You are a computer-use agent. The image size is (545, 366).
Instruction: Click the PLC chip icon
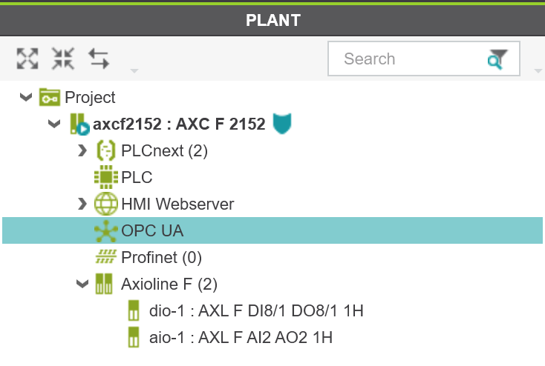(106, 177)
